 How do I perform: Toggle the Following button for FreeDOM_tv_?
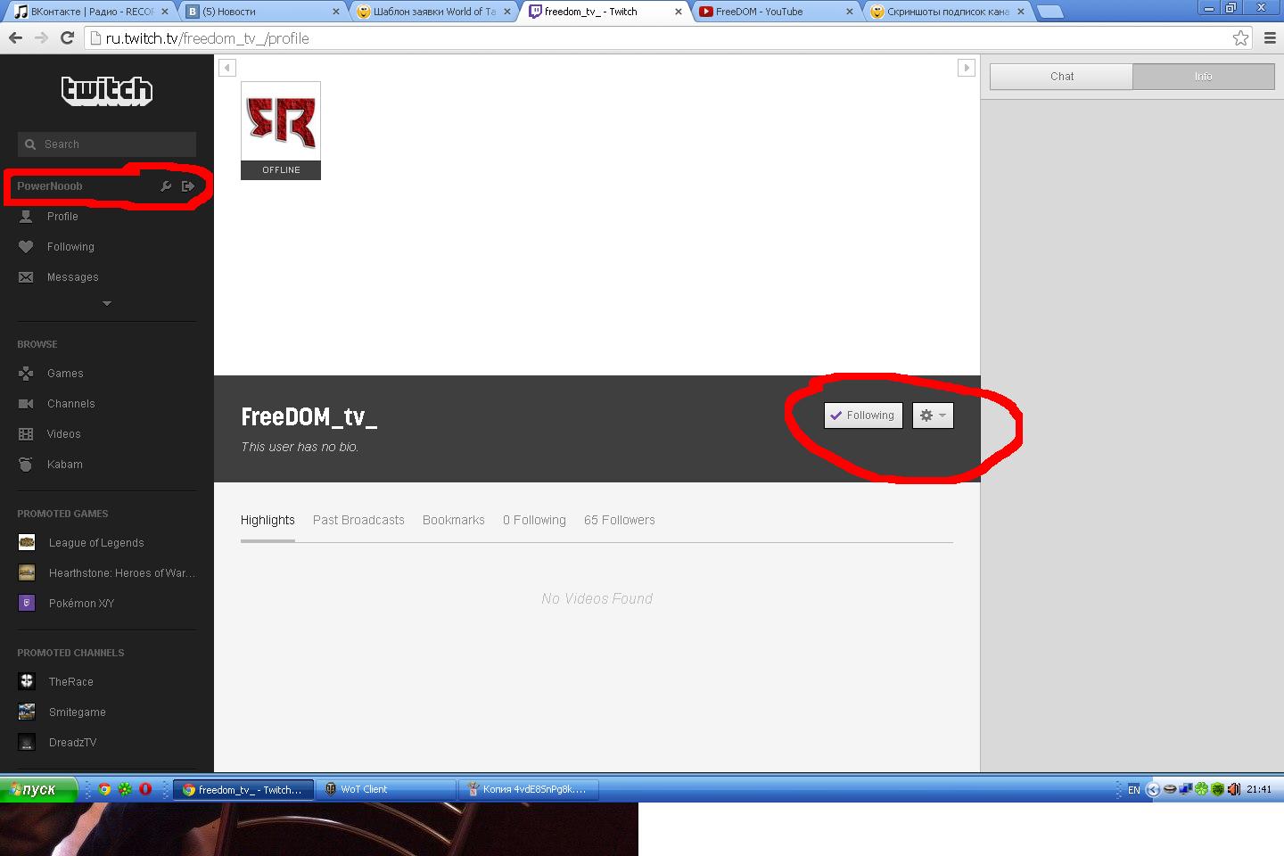coord(863,416)
